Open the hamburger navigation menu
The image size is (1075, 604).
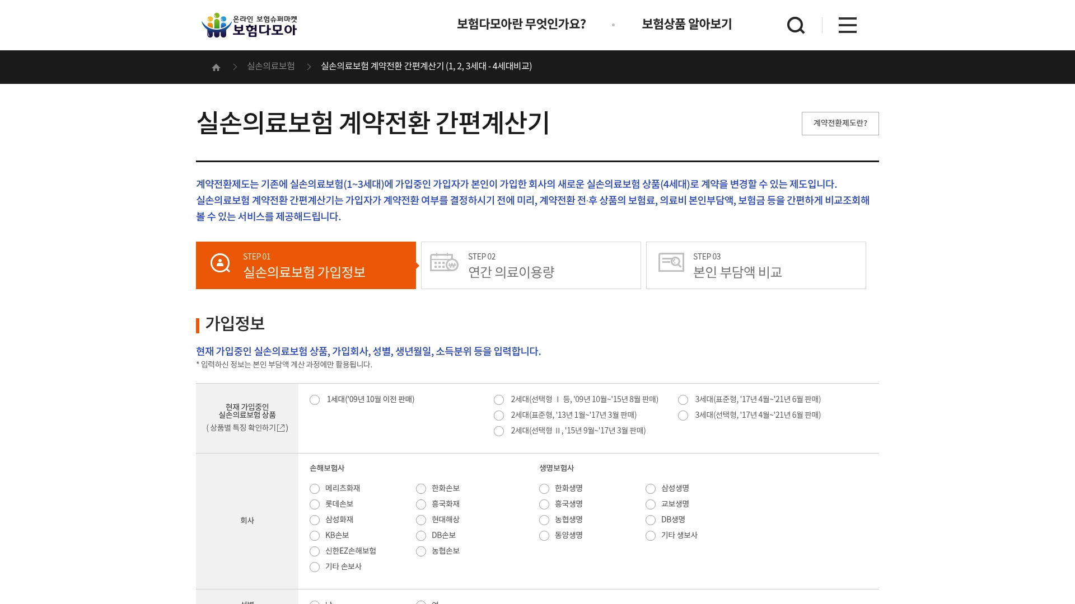click(847, 25)
